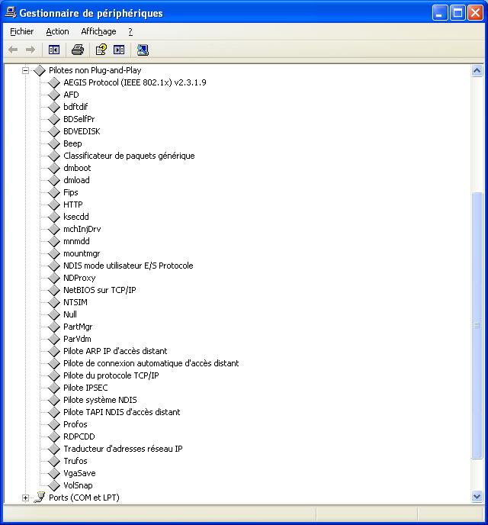Select Pilote ARP IP d'accès distant

(x=115, y=351)
